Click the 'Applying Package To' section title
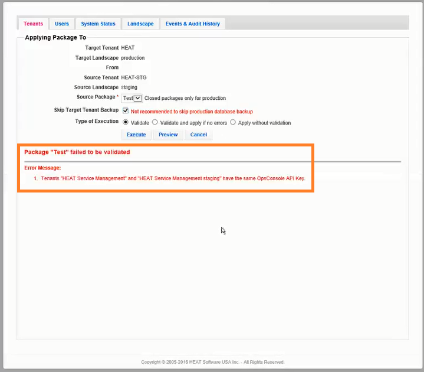This screenshot has width=424, height=372. (55, 37)
